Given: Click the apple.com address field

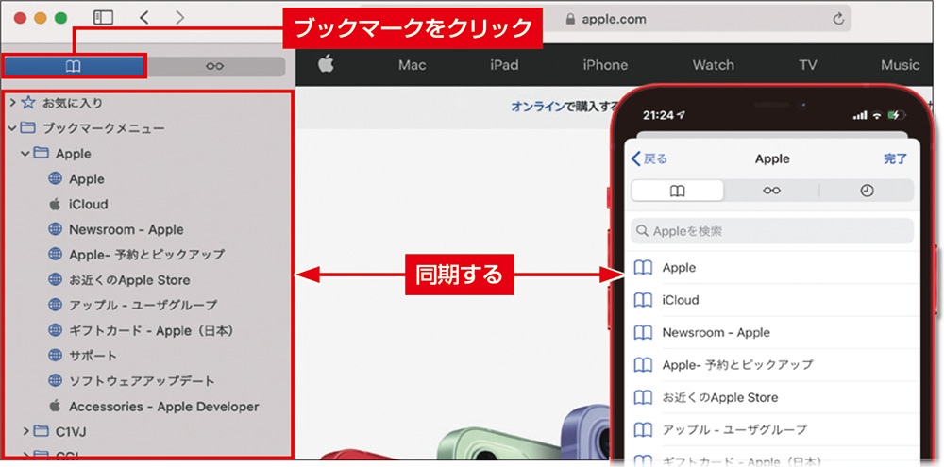Looking at the screenshot, I should tap(605, 19).
